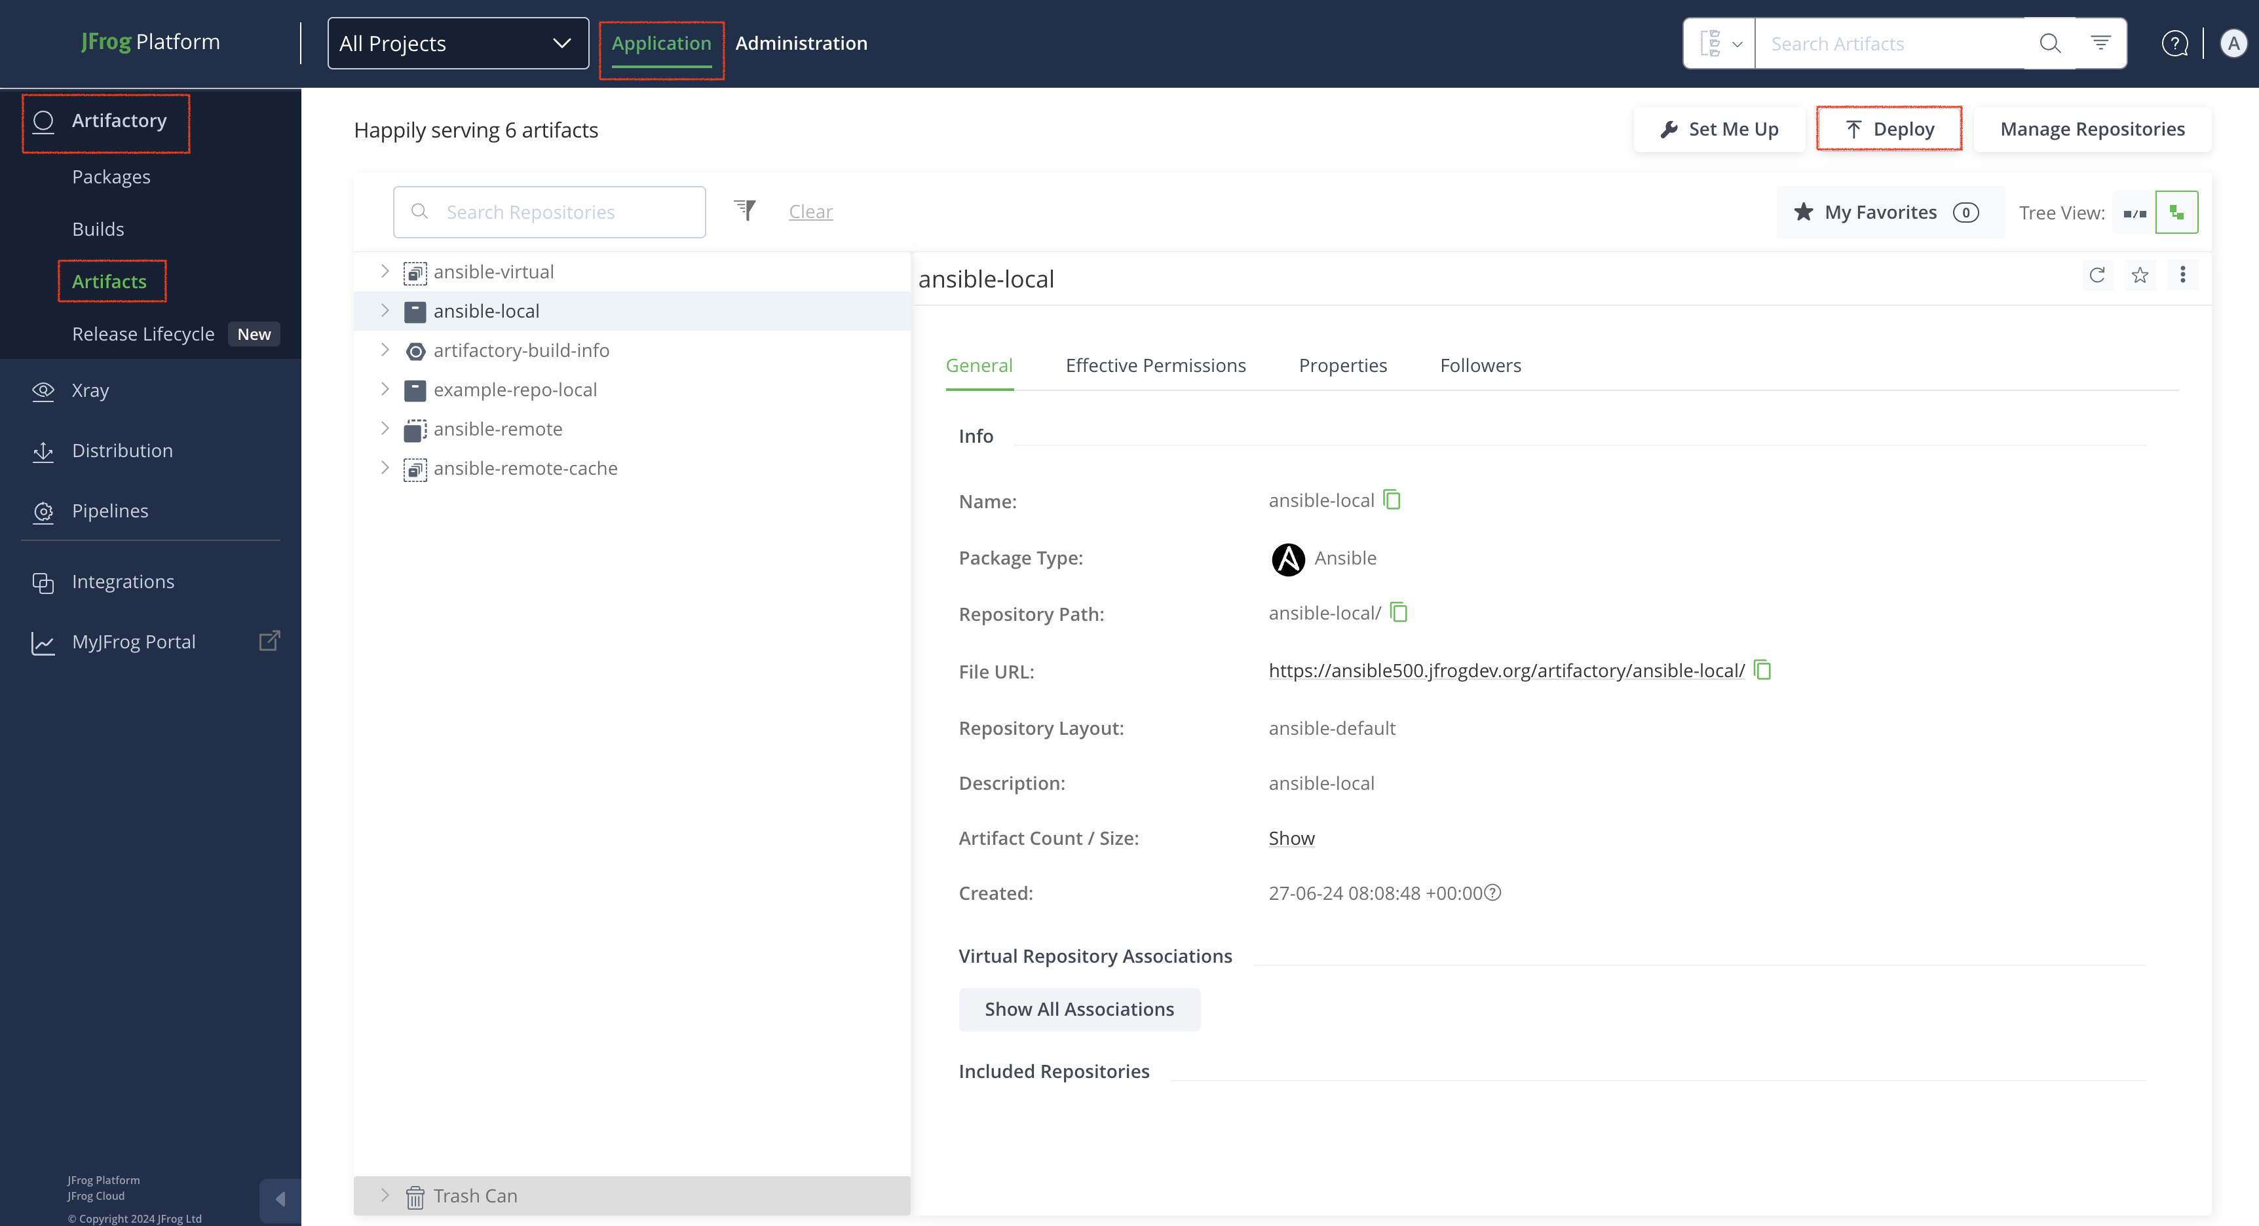The width and height of the screenshot is (2259, 1226).
Task: Click Show for Artifact Count / Size
Action: (x=1291, y=838)
